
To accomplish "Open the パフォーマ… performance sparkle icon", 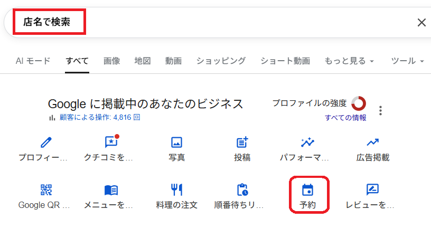I will coord(307,142).
